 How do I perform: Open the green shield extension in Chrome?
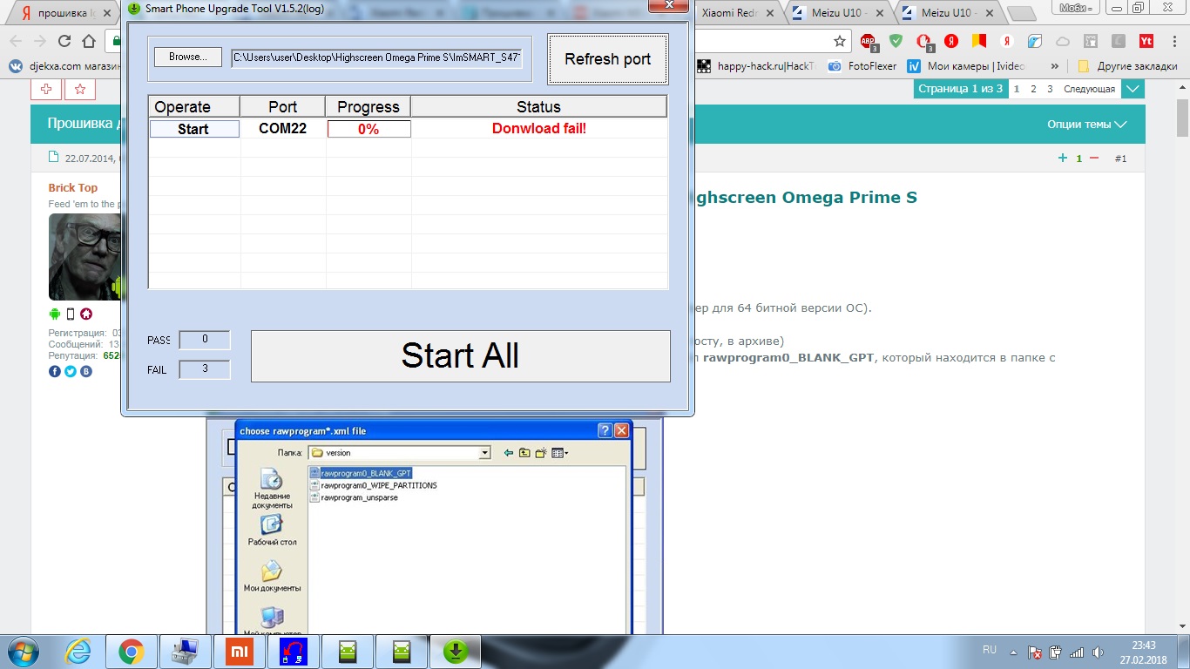click(x=896, y=41)
